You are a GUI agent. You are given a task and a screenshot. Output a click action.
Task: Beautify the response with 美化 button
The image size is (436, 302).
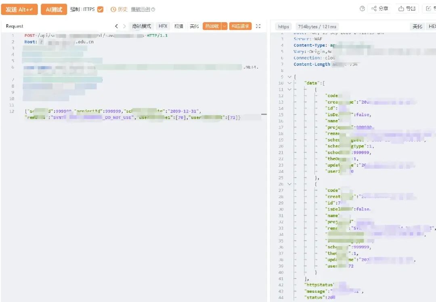point(417,26)
